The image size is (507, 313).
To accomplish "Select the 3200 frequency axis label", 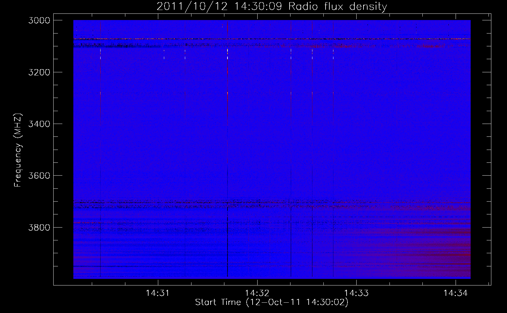I will (x=39, y=72).
